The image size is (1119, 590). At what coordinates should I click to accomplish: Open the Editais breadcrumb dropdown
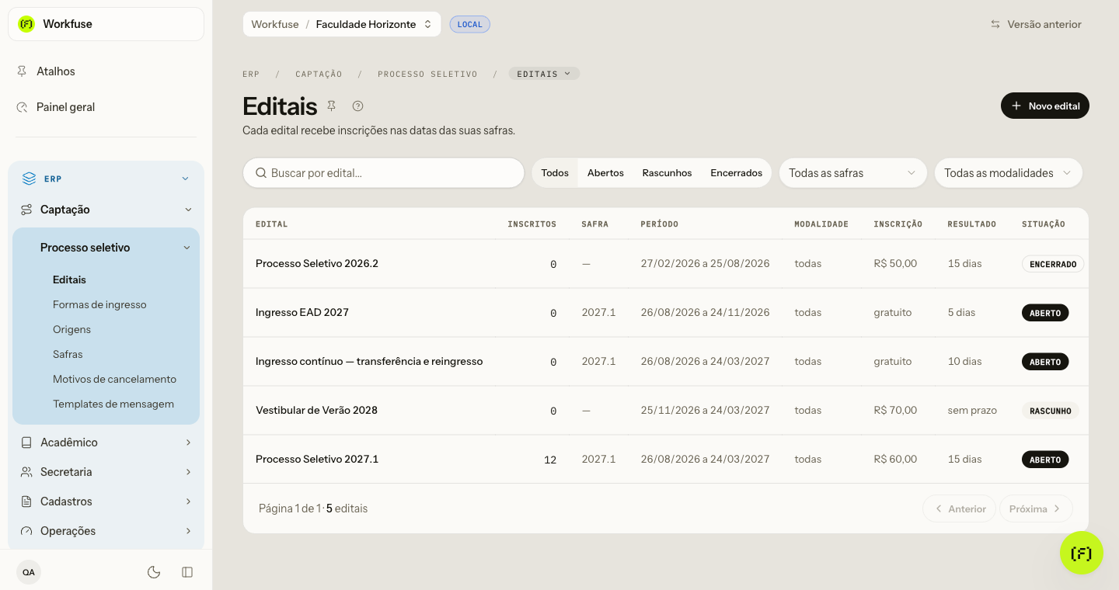tap(544, 74)
